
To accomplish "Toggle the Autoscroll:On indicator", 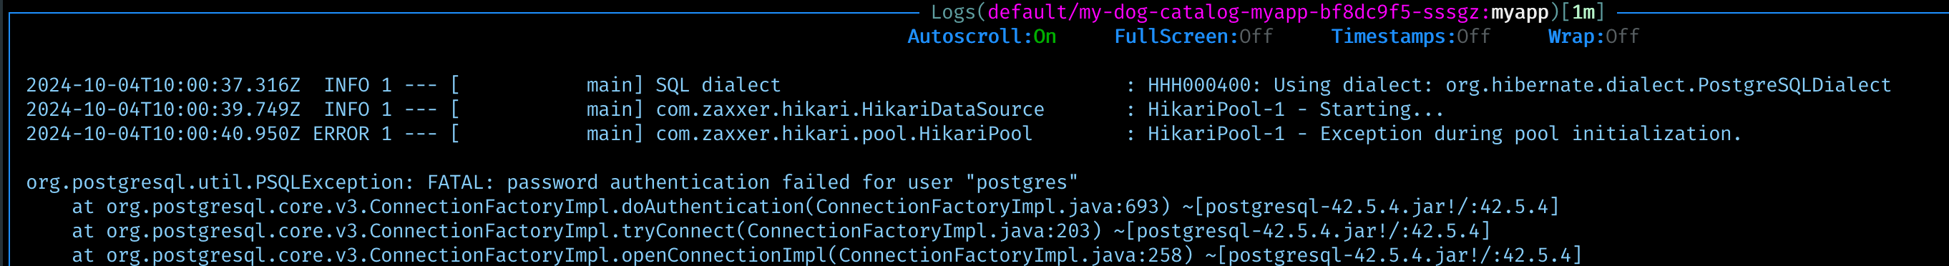I will (x=982, y=36).
